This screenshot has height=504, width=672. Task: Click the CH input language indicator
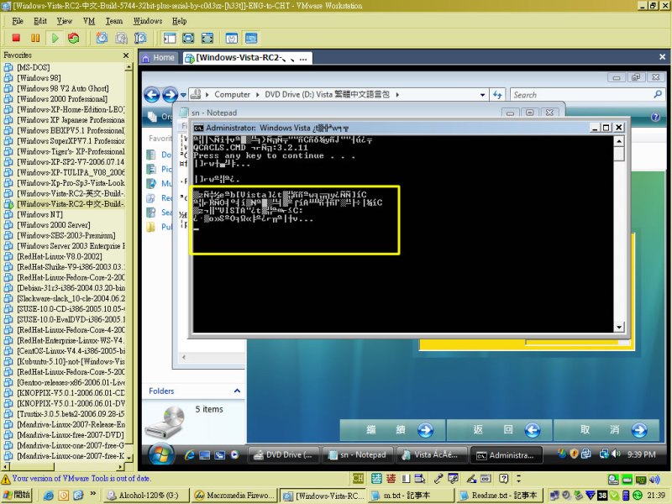[x=358, y=478]
